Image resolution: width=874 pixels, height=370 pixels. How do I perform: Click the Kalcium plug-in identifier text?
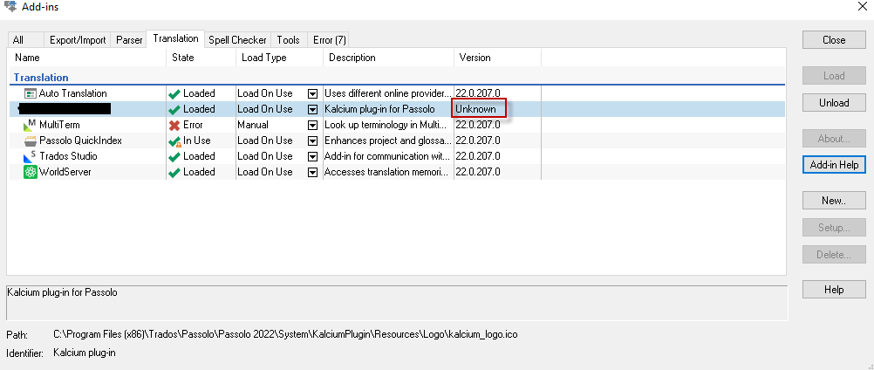pyautogui.click(x=85, y=353)
